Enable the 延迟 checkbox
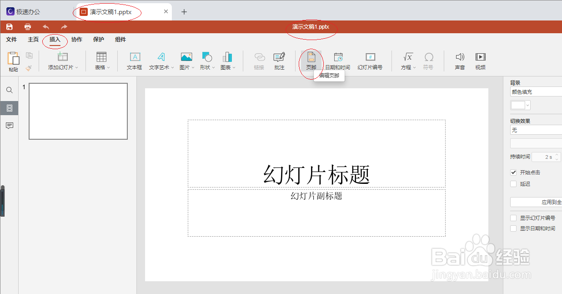This screenshot has height=294, width=562. coord(513,183)
